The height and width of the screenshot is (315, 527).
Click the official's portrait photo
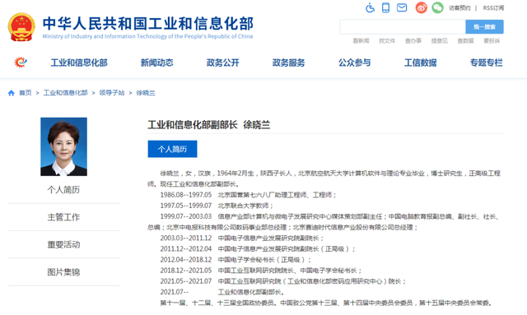click(x=64, y=146)
